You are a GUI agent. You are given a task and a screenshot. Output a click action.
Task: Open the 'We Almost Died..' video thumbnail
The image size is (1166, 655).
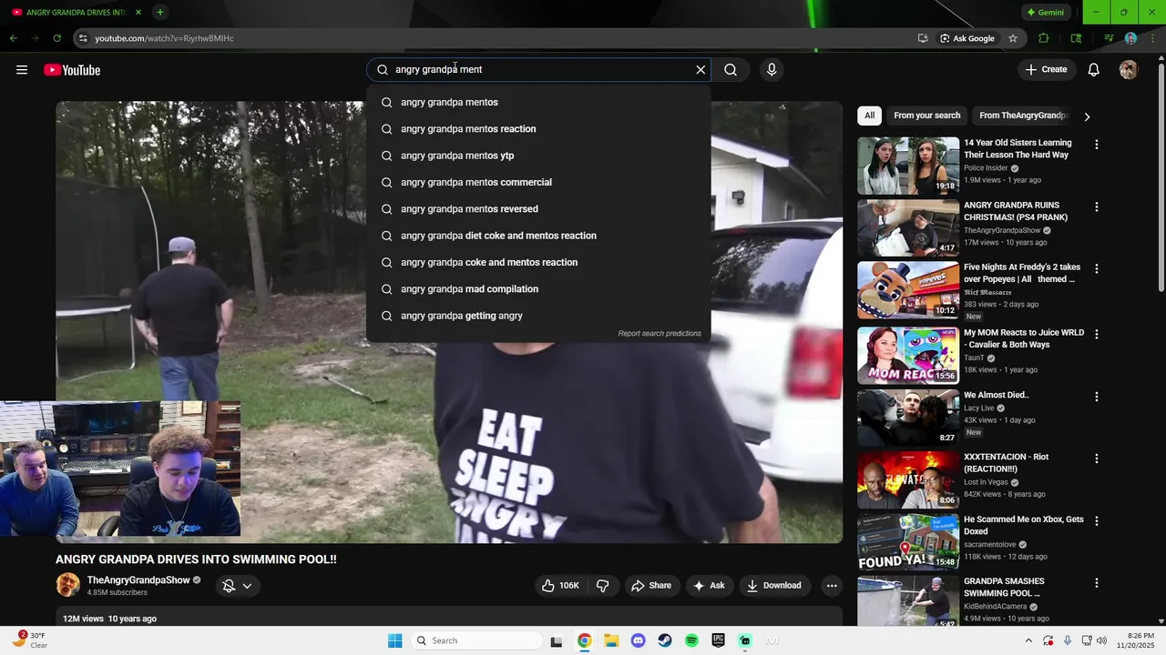point(908,418)
